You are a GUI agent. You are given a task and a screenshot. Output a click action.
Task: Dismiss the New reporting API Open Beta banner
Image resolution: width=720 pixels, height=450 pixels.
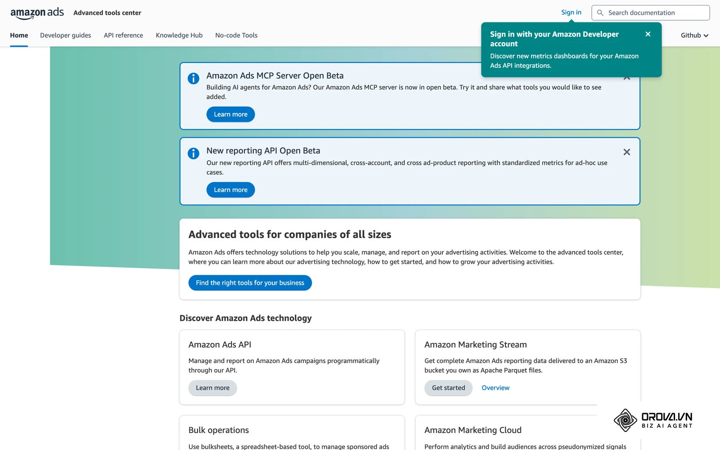626,152
